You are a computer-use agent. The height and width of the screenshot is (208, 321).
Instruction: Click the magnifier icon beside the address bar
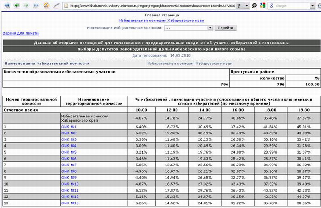tap(254, 6)
